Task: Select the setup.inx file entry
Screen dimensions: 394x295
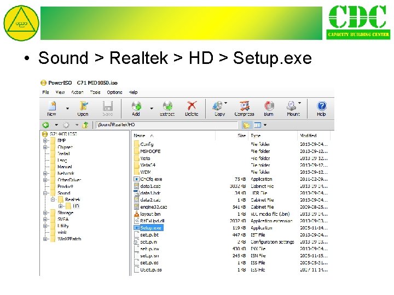Action: (150, 249)
